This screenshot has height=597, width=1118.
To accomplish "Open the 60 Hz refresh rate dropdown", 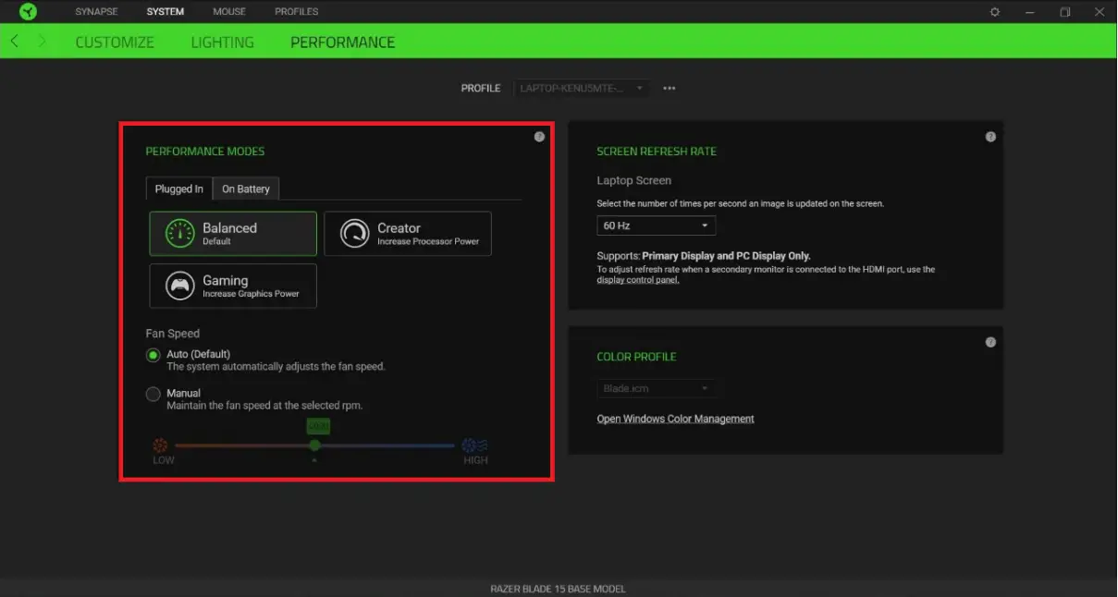I will pos(656,225).
